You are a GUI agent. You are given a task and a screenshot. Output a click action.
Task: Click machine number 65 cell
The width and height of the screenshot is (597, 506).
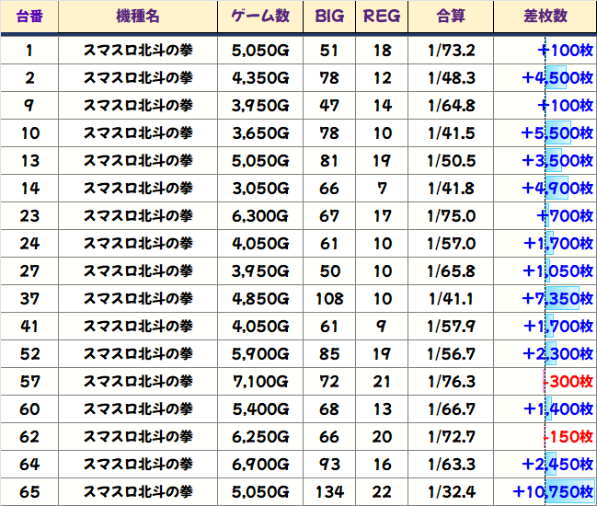pyautogui.click(x=29, y=492)
